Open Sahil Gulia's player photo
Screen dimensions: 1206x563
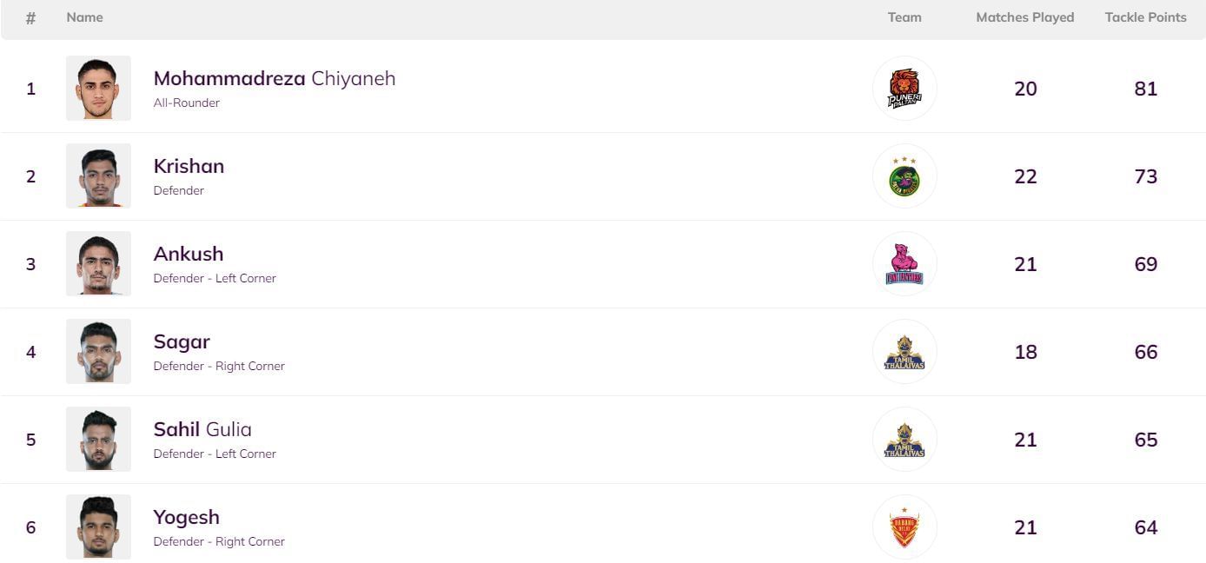(x=98, y=440)
